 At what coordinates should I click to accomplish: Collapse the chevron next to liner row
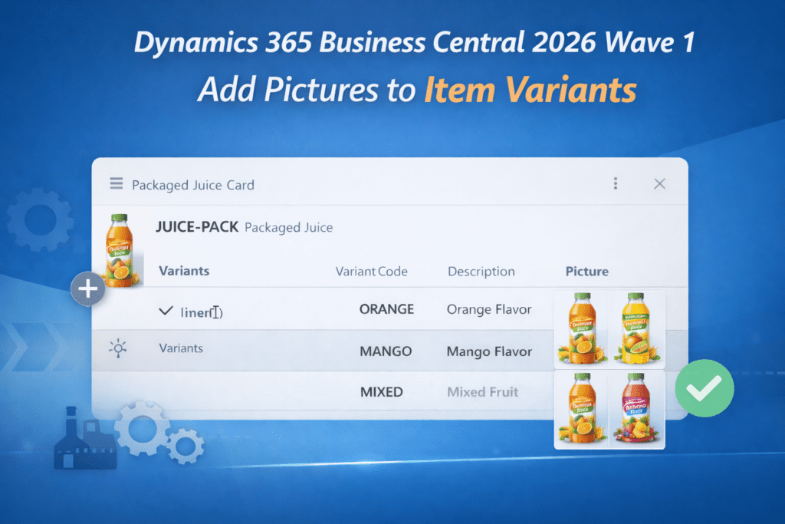click(x=165, y=311)
